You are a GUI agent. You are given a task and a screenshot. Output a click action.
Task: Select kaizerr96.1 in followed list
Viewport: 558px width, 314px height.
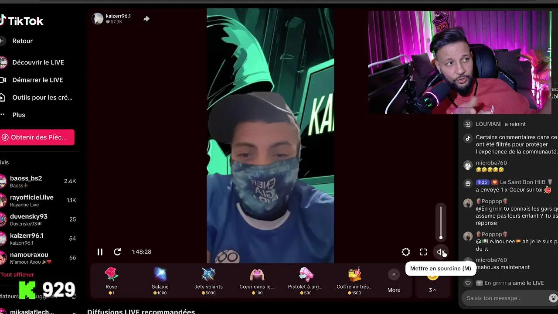click(x=38, y=239)
